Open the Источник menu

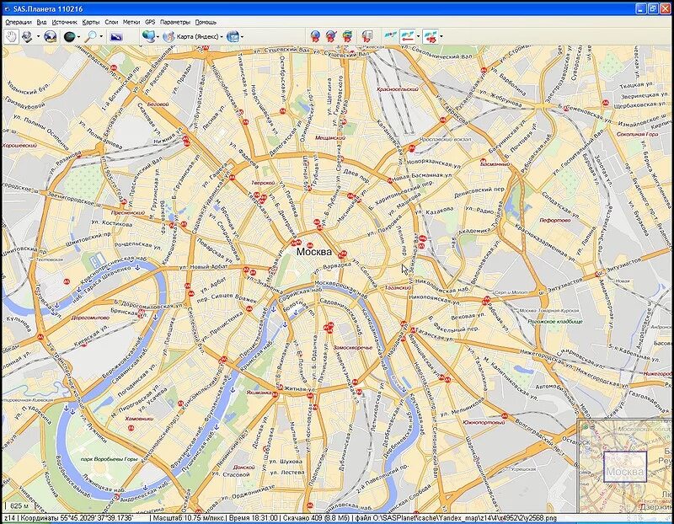[x=65, y=22]
